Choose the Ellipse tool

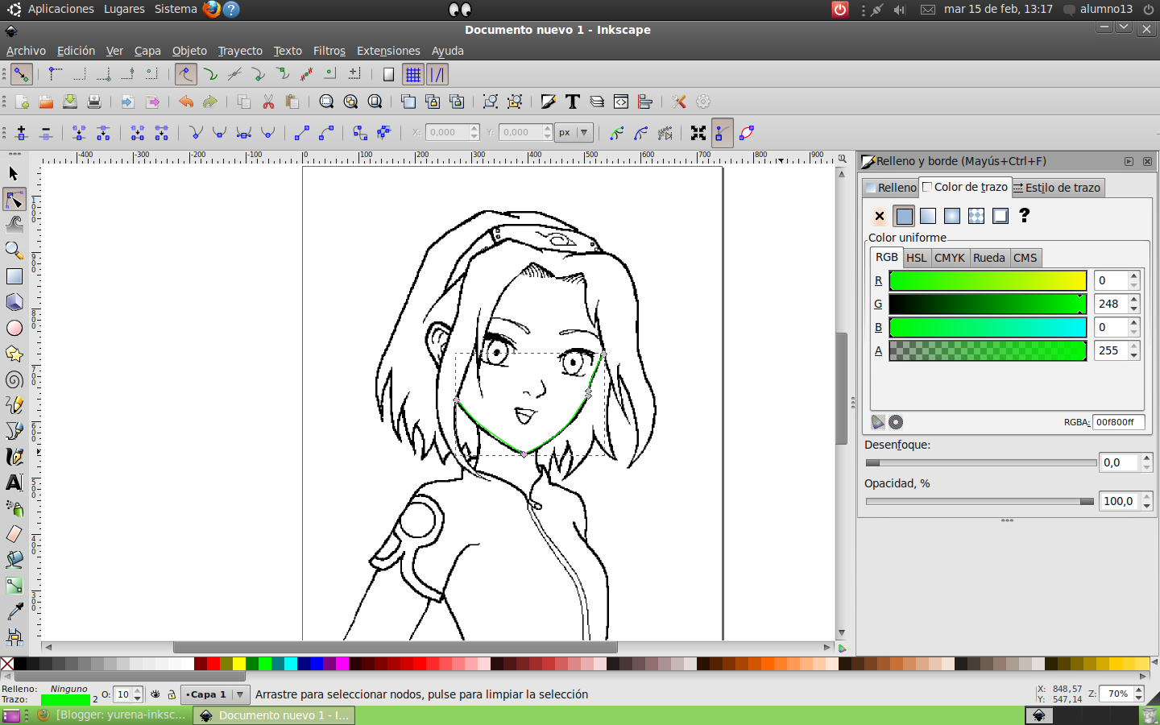tap(13, 328)
